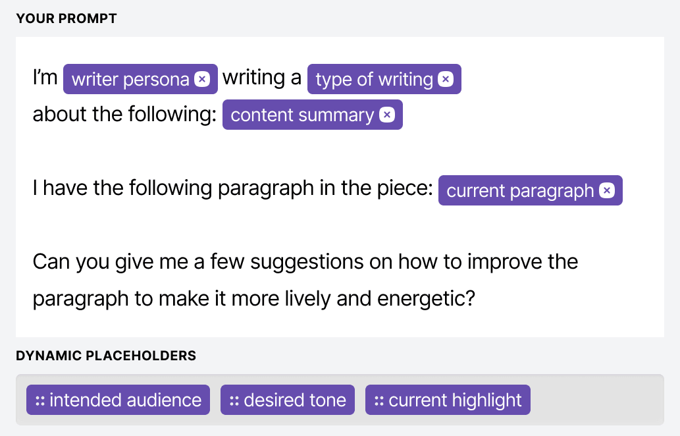Delete the type of writing chip
The width and height of the screenshot is (680, 436).
click(x=446, y=80)
